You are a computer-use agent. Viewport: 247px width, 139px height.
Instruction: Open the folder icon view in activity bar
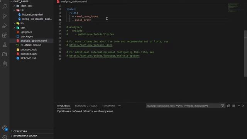point(5,54)
